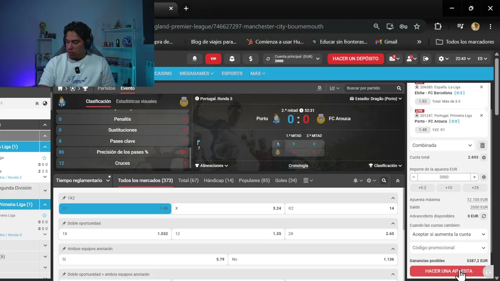Add +25 to the bet amount
Viewport: 500px width, 281px height.
coord(475,188)
